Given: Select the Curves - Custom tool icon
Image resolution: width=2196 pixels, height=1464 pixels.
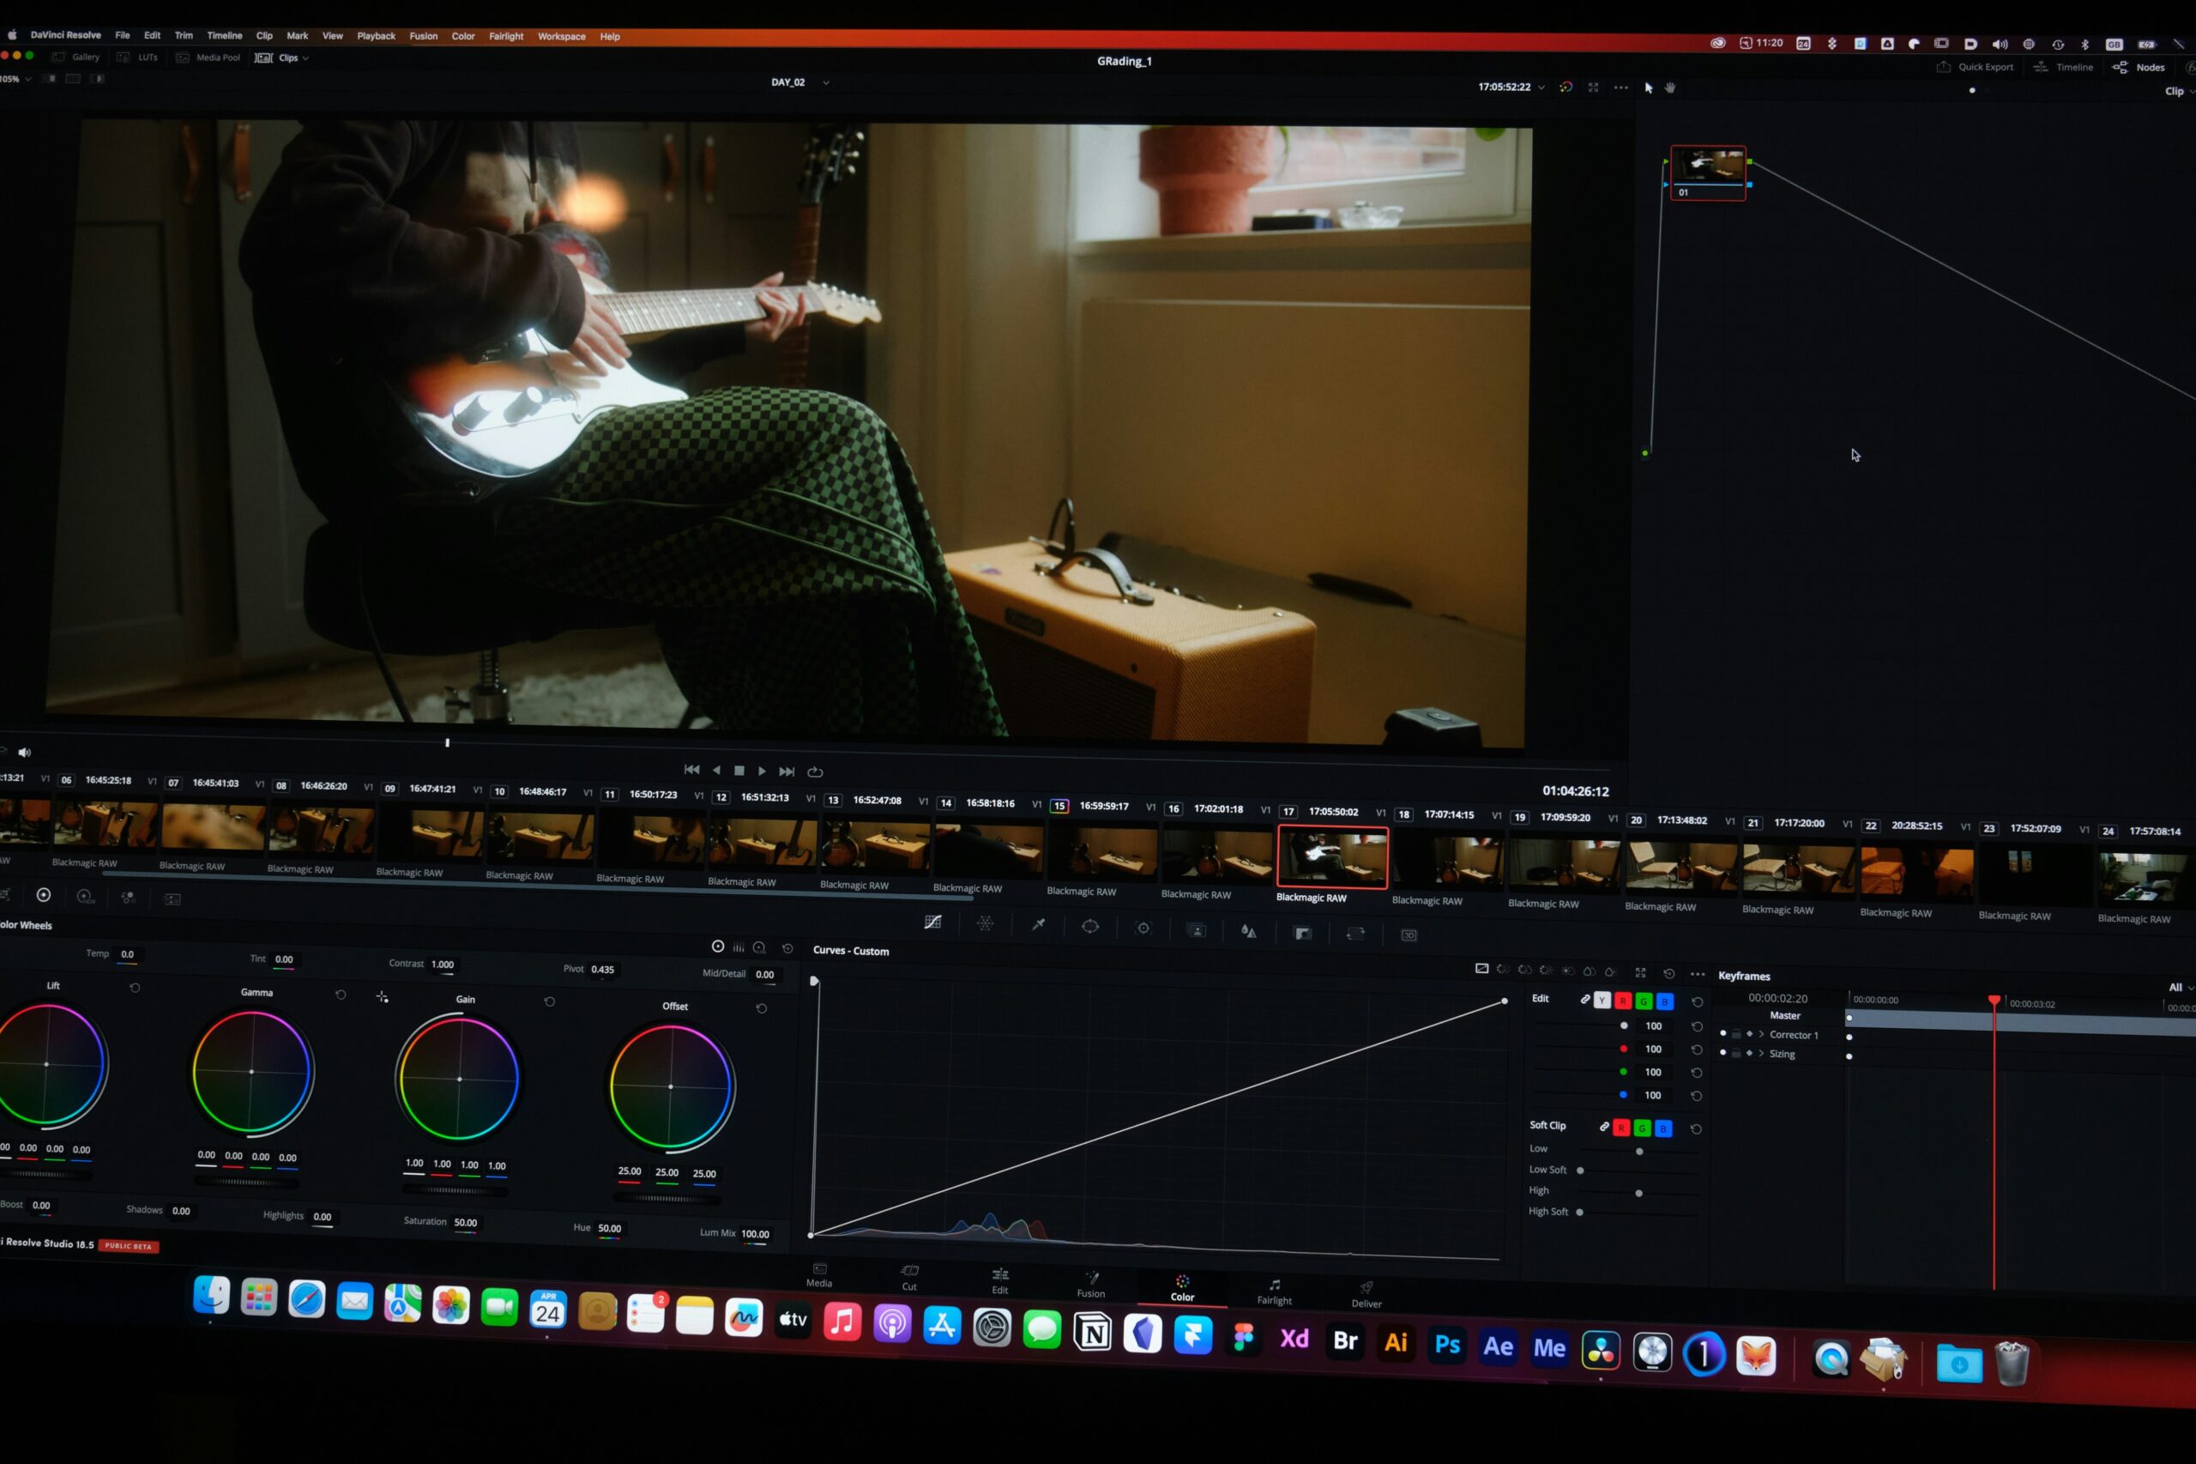Looking at the screenshot, I should point(929,923).
